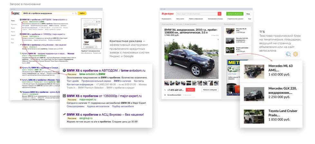Image resolution: width=315 pixels, height=144 pixels.
Task: Click the red search magnifier button
Action: [219, 14]
